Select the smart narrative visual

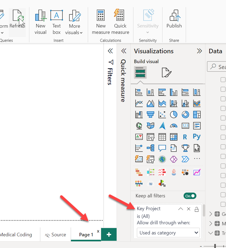(x=174, y=148)
